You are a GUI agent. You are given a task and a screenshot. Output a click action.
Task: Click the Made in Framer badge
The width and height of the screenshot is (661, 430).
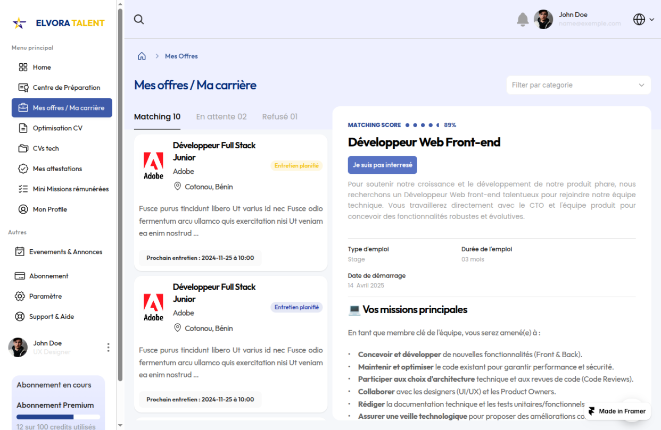click(x=617, y=411)
